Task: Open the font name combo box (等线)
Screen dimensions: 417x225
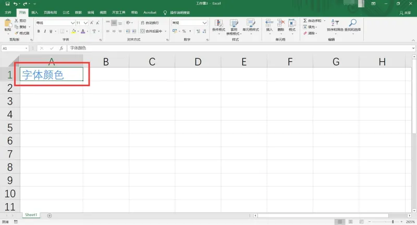Action: point(55,23)
